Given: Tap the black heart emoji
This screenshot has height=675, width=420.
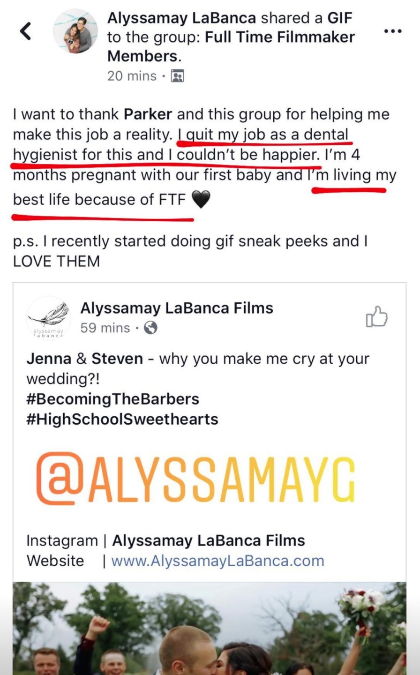Looking at the screenshot, I should click(201, 200).
